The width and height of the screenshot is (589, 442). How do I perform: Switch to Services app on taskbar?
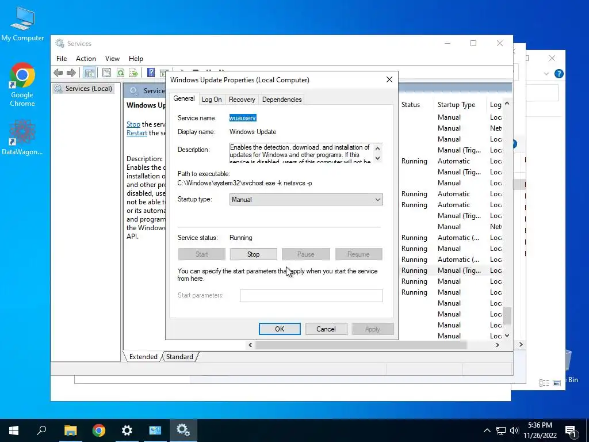[x=183, y=430]
